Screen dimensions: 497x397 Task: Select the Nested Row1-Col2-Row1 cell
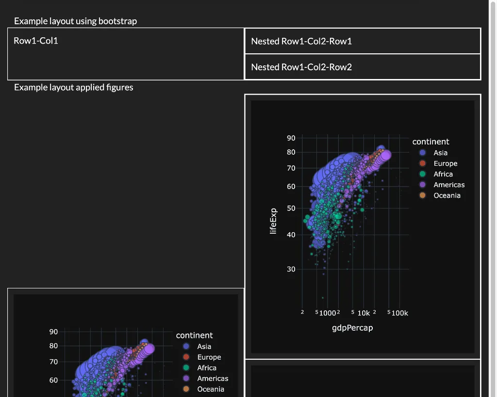(x=301, y=41)
